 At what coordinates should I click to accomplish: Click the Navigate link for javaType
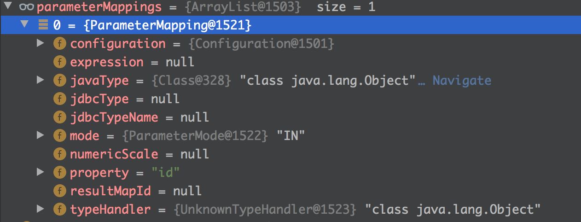(462, 81)
